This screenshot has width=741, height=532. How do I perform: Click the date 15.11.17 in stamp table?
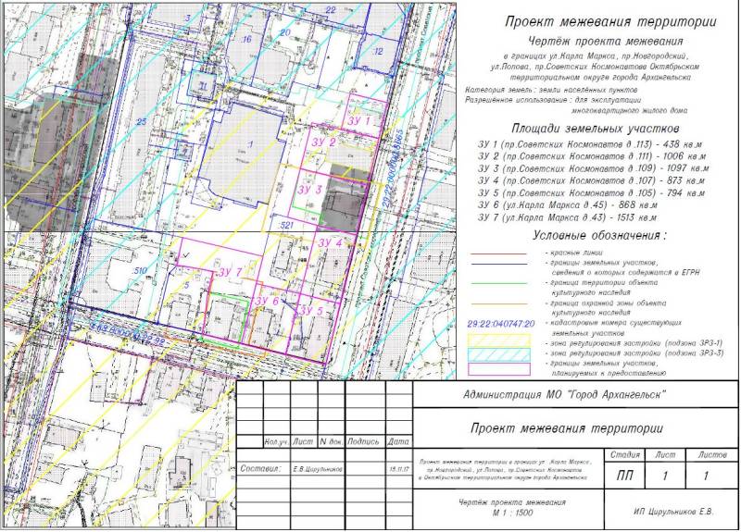(397, 468)
